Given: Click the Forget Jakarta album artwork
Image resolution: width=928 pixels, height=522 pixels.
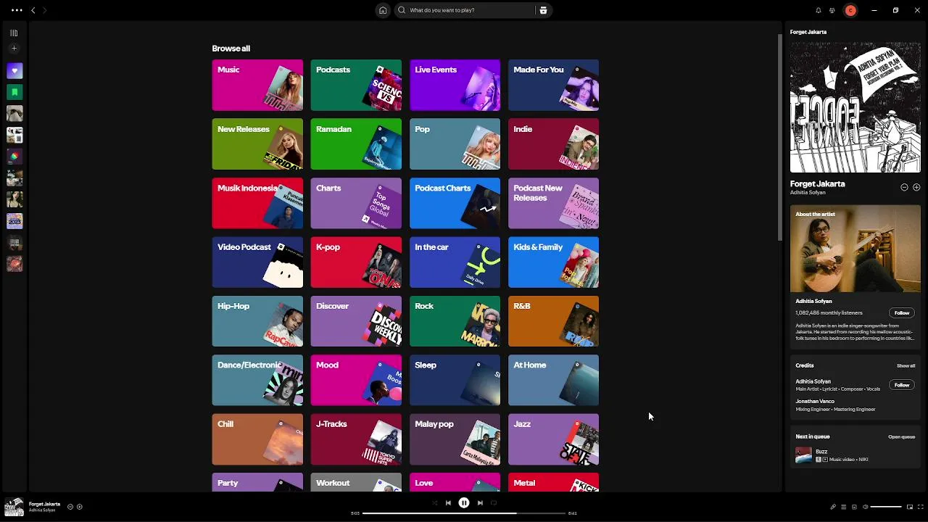Looking at the screenshot, I should click(855, 107).
